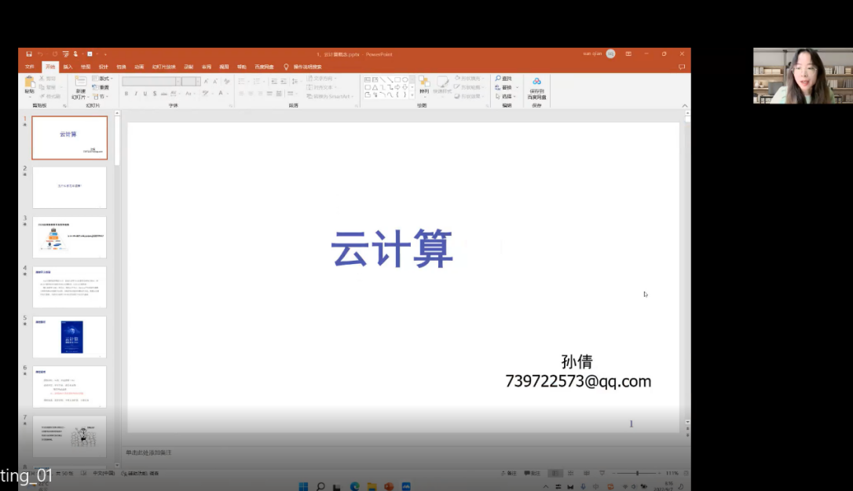Image resolution: width=853 pixels, height=491 pixels.
Task: Select slide 5 thumbnail with book cover
Action: pyautogui.click(x=70, y=337)
